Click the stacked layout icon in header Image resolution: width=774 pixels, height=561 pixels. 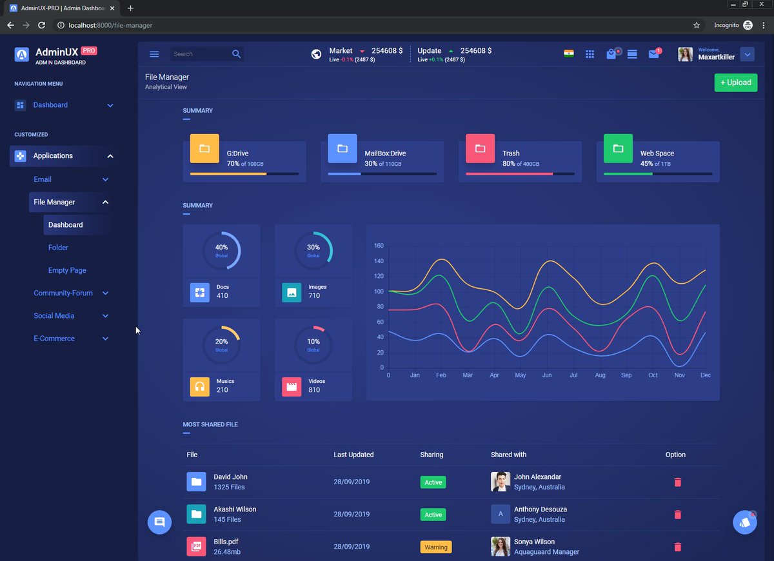pos(632,54)
